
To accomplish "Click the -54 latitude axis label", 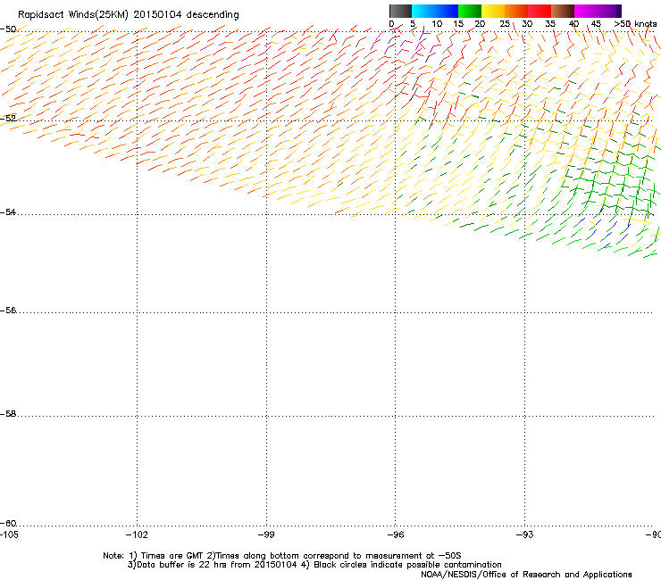I will click(8, 211).
